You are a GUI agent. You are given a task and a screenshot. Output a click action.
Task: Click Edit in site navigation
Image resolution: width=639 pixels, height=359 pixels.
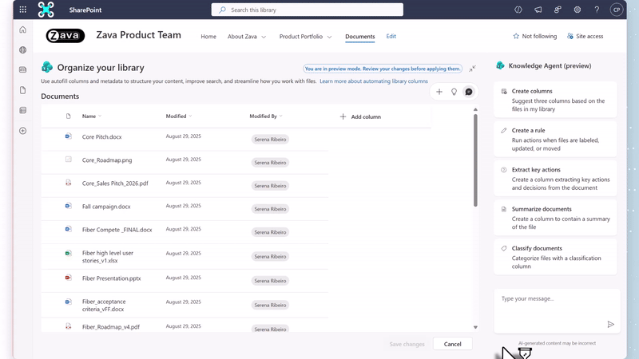tap(391, 36)
